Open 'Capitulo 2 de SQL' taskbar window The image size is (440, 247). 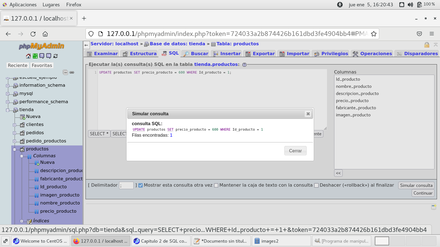pyautogui.click(x=161, y=241)
